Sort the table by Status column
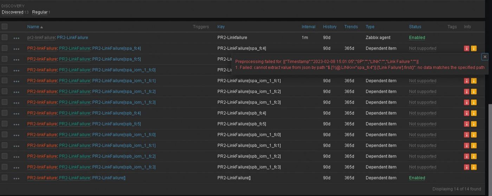The width and height of the screenshot is (492, 196). (x=415, y=27)
